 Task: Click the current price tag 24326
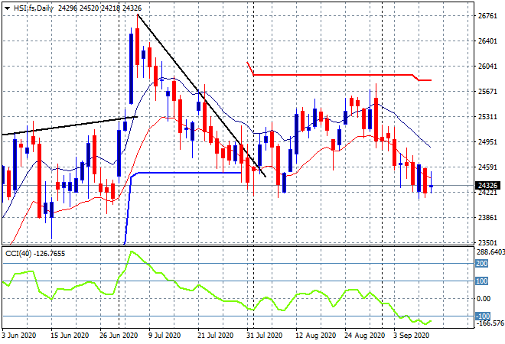[487, 185]
